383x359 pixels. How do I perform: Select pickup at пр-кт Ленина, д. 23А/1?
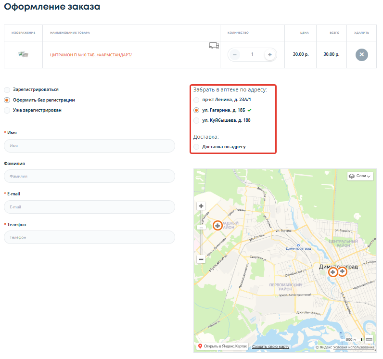point(196,100)
